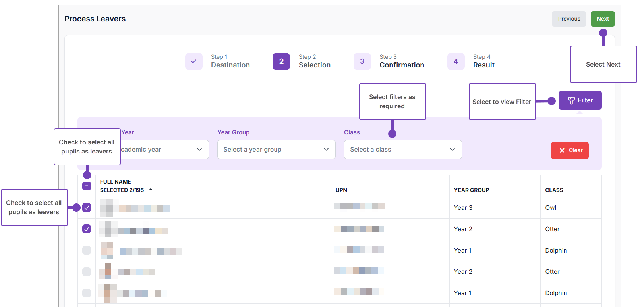Click the Step 3 number badge
The width and height of the screenshot is (638, 307).
click(x=362, y=61)
